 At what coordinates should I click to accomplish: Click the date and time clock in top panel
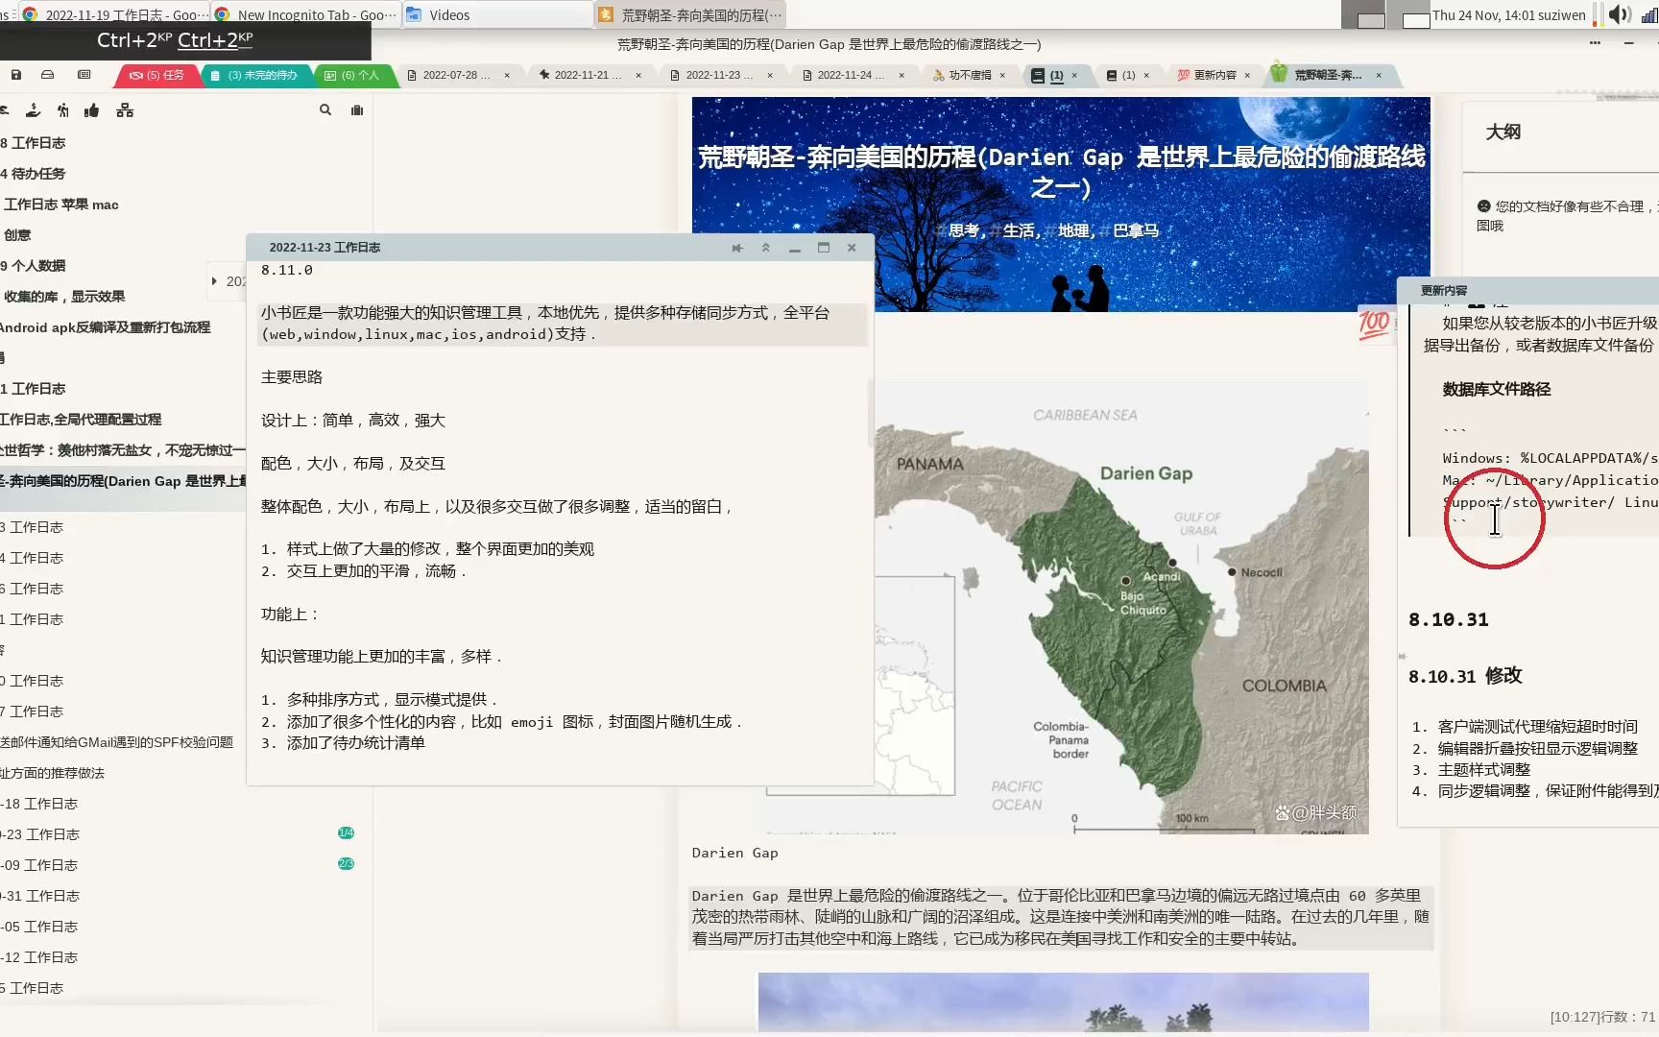point(1509,14)
